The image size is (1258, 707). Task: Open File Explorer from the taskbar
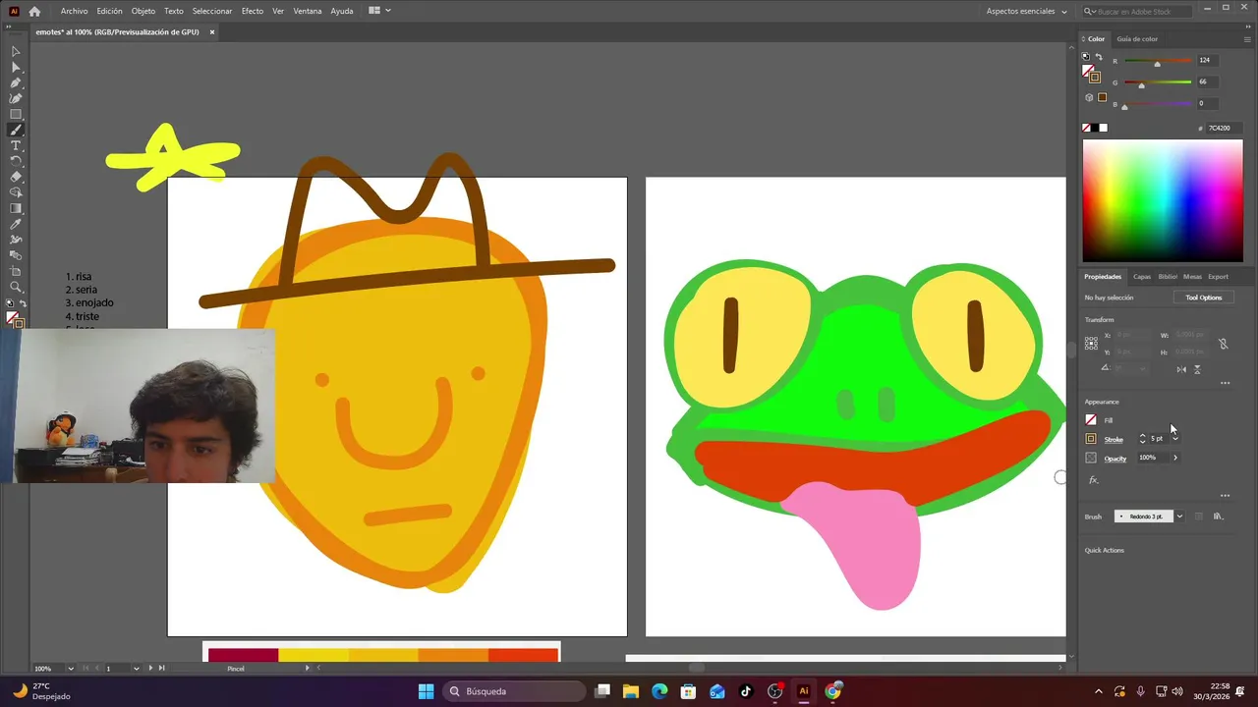pos(631,691)
